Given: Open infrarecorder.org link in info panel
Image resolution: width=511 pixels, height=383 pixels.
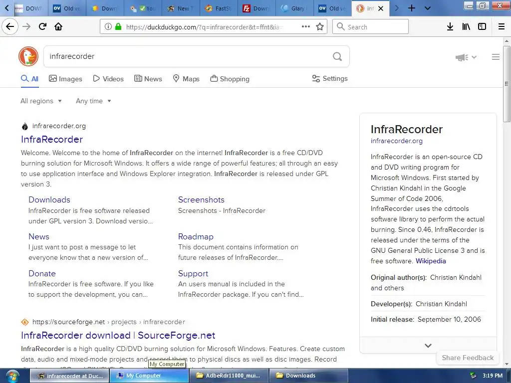Looking at the screenshot, I should (396, 141).
